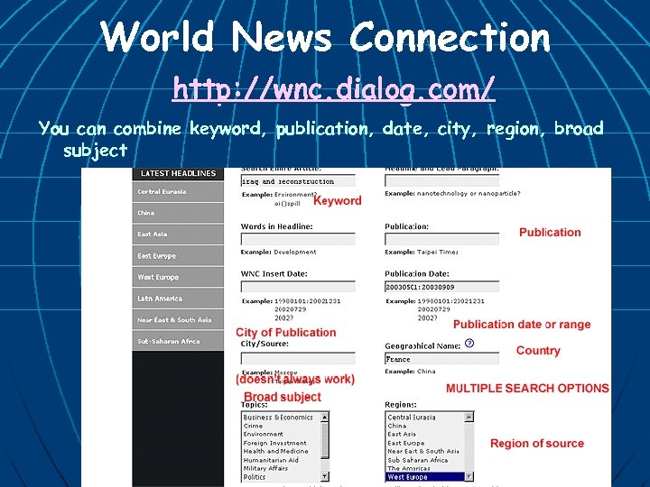
Task: Select East Europe in Latest Headlines
Action: [x=178, y=255]
